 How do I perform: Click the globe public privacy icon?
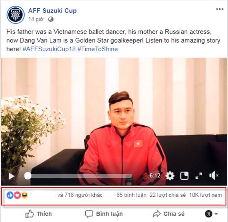(x=51, y=19)
